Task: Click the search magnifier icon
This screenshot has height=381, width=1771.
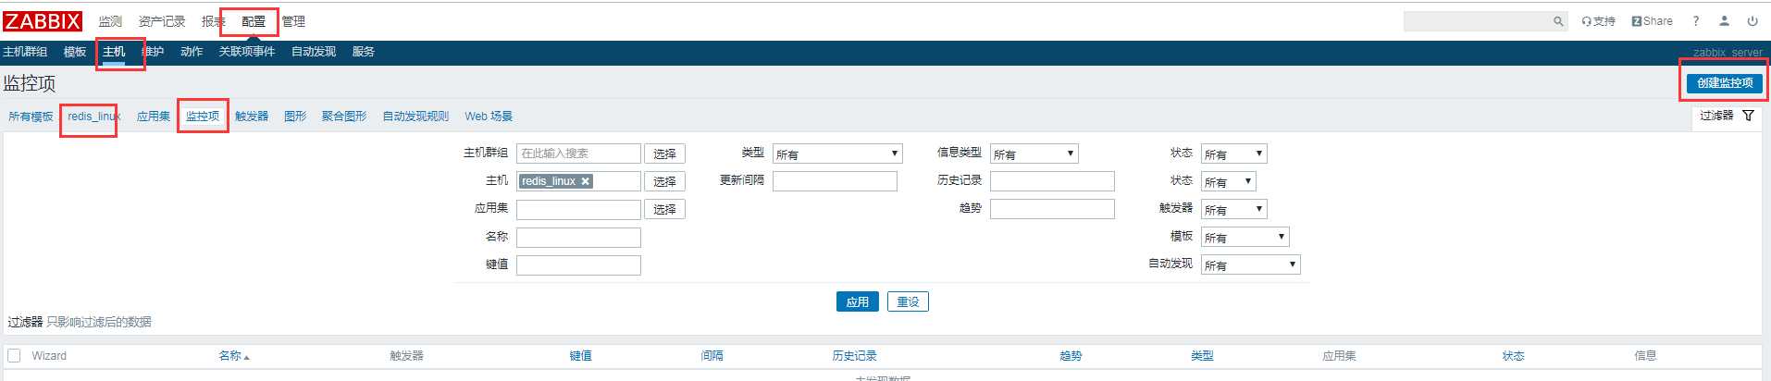Action: pyautogui.click(x=1558, y=21)
